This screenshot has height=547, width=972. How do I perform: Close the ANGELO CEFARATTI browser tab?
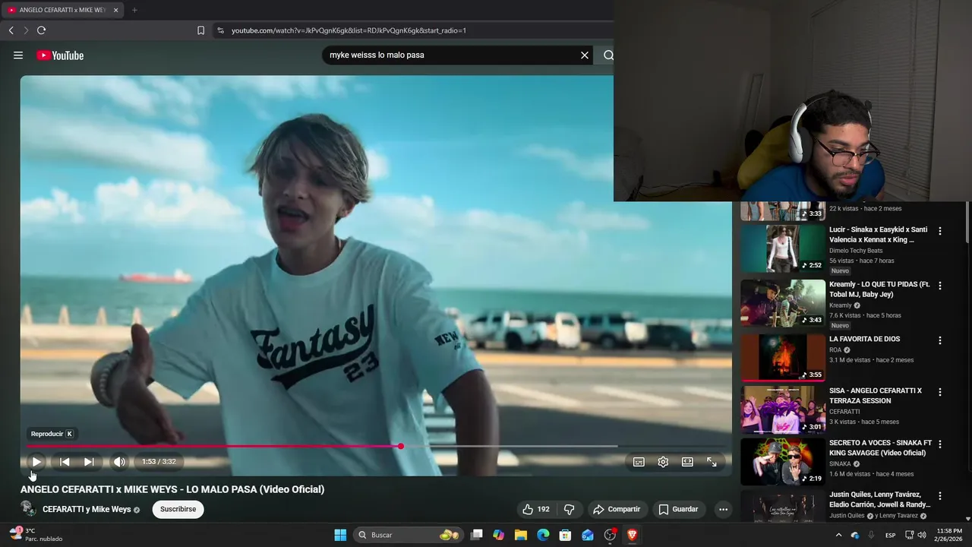115,10
